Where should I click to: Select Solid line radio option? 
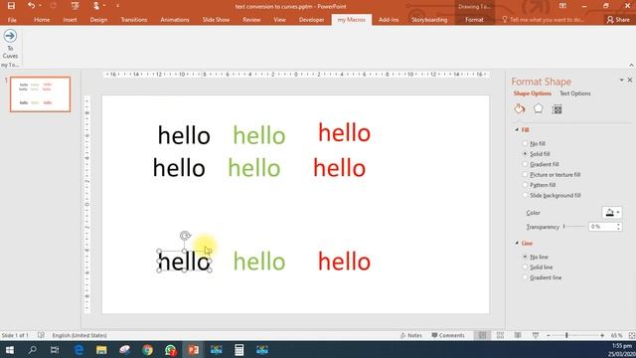coord(525,268)
